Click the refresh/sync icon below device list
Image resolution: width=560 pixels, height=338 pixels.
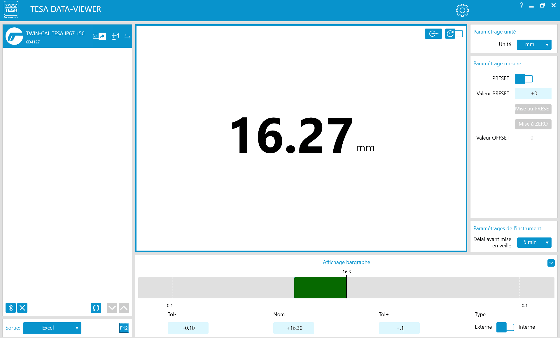tap(96, 308)
